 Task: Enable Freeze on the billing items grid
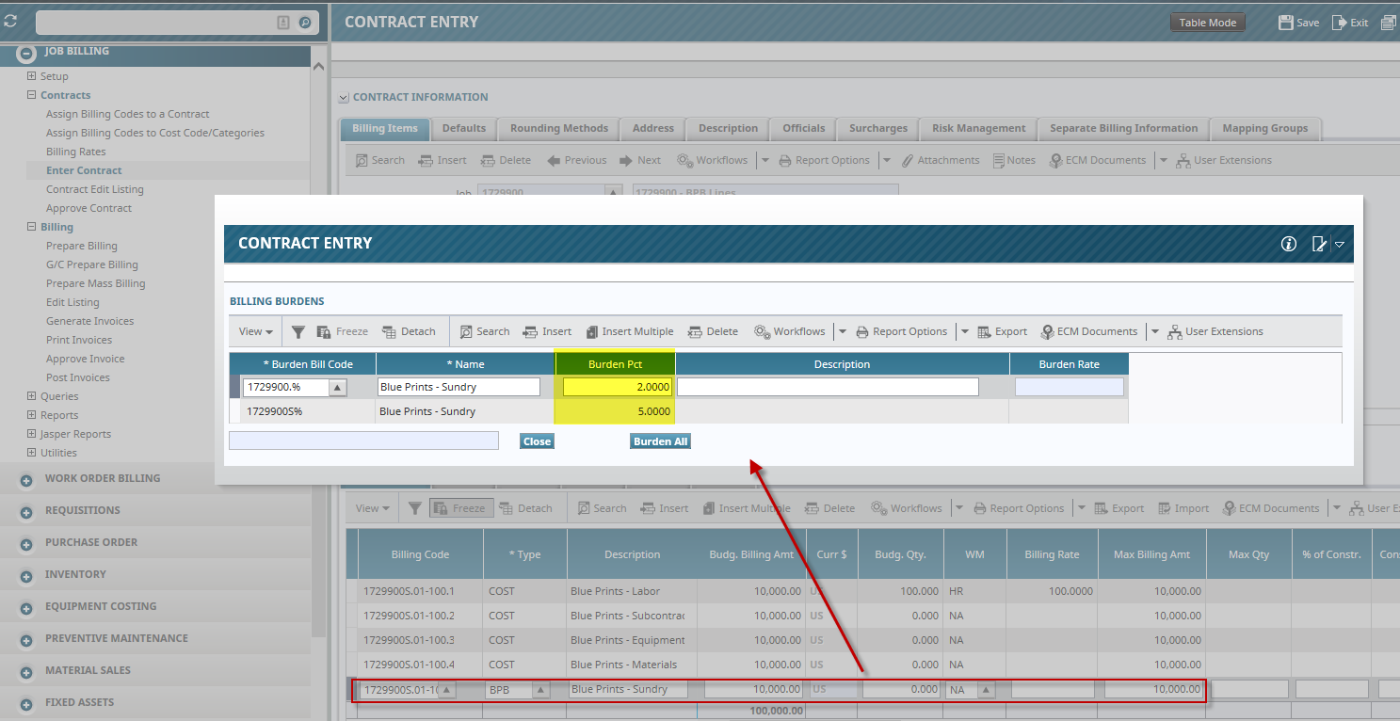click(x=460, y=507)
